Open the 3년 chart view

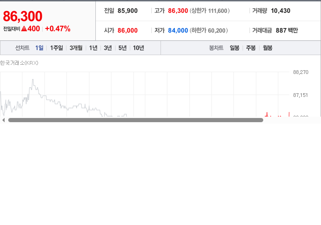coord(108,48)
